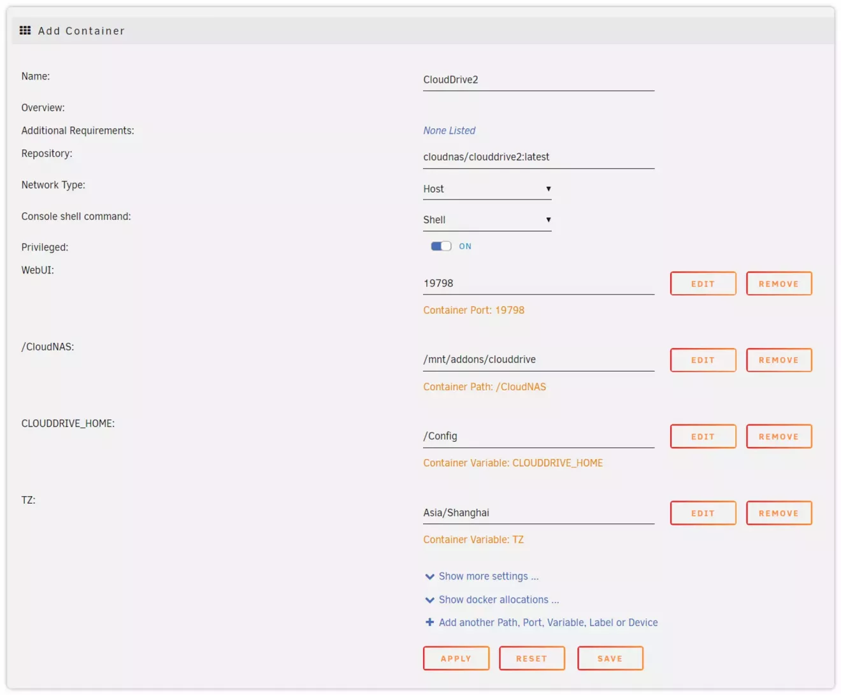Image resolution: width=841 pixels, height=695 pixels.
Task: Click the Repository field with cloudnas/clouddrive2:latest
Action: click(x=538, y=157)
